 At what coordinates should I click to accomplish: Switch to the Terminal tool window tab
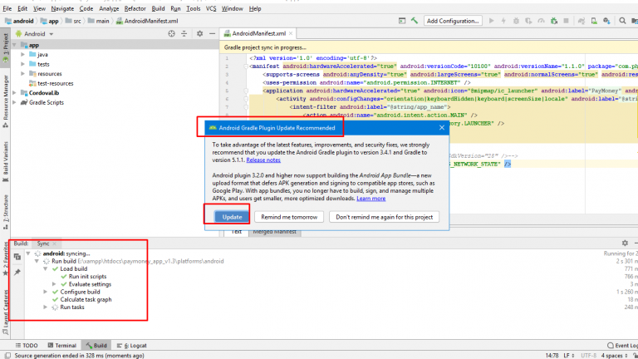[65, 345]
